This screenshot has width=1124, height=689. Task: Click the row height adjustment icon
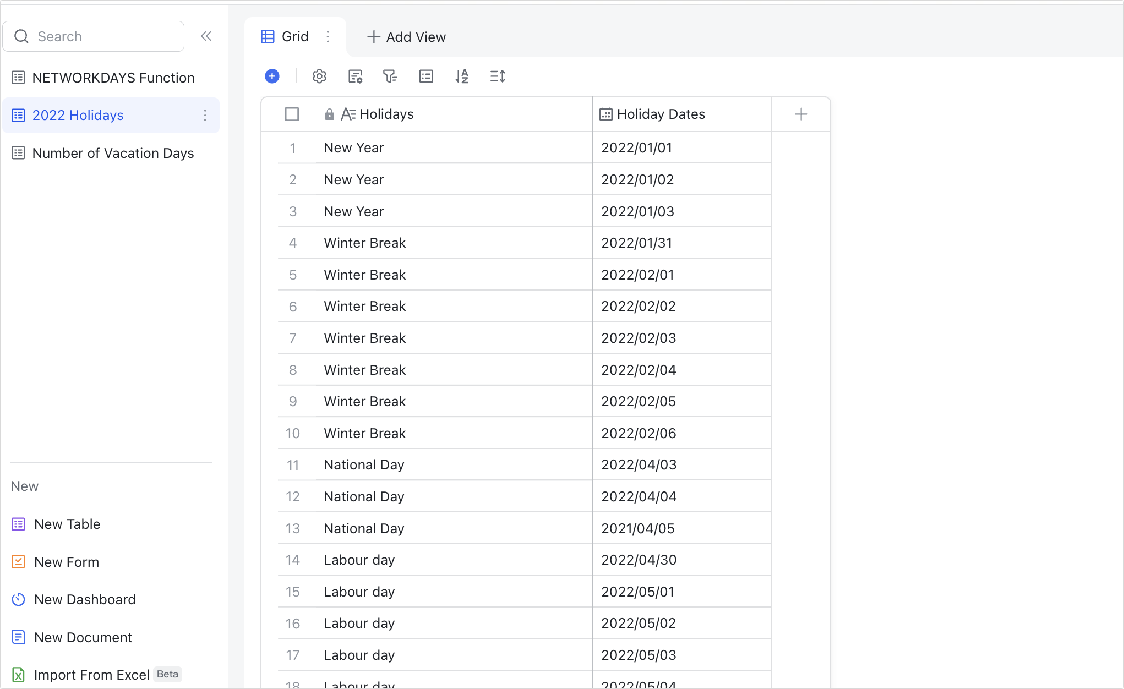click(x=498, y=76)
